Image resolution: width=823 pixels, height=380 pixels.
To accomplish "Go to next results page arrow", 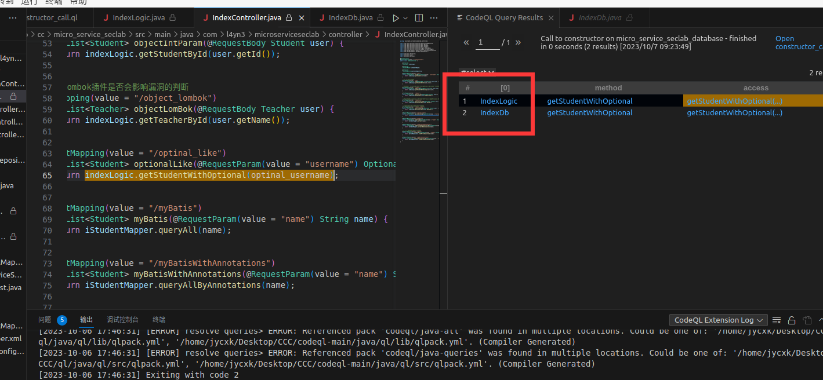I will [x=518, y=42].
